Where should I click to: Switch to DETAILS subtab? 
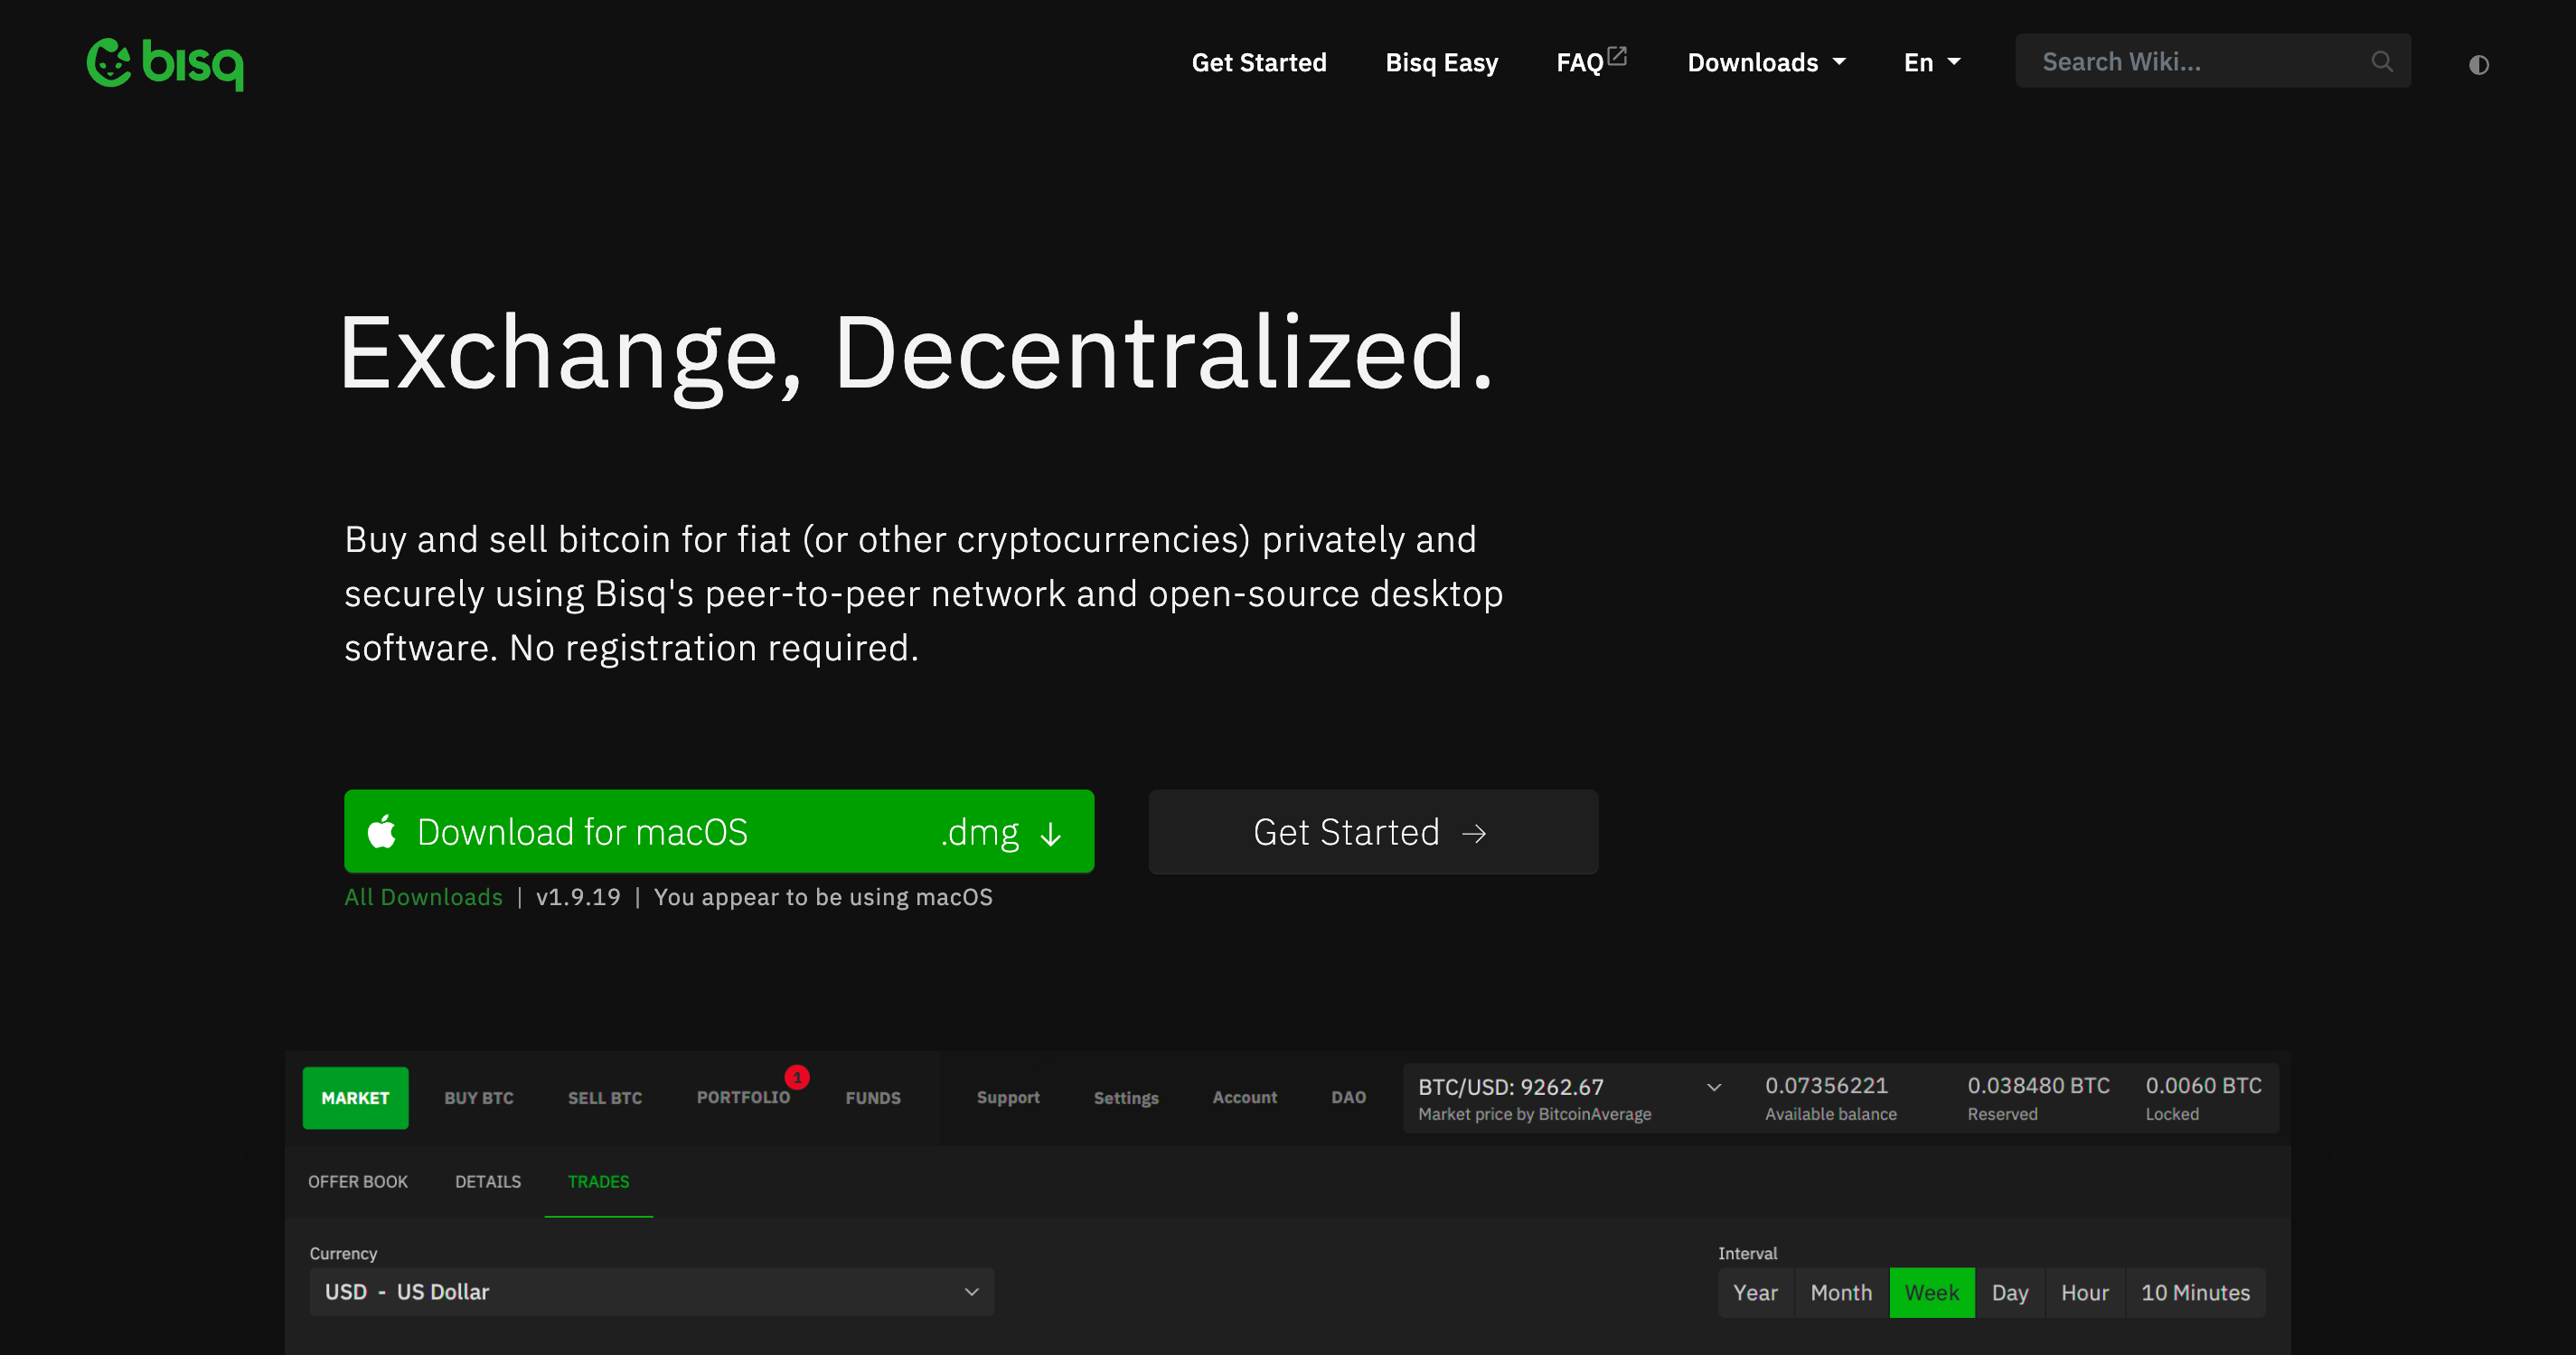tap(488, 1182)
